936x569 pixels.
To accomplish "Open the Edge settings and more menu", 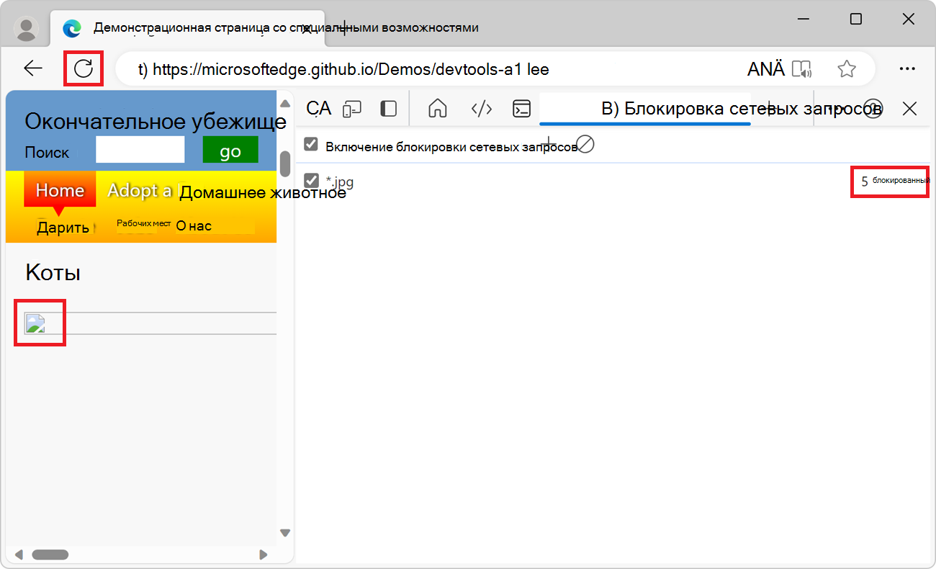I will tap(907, 68).
